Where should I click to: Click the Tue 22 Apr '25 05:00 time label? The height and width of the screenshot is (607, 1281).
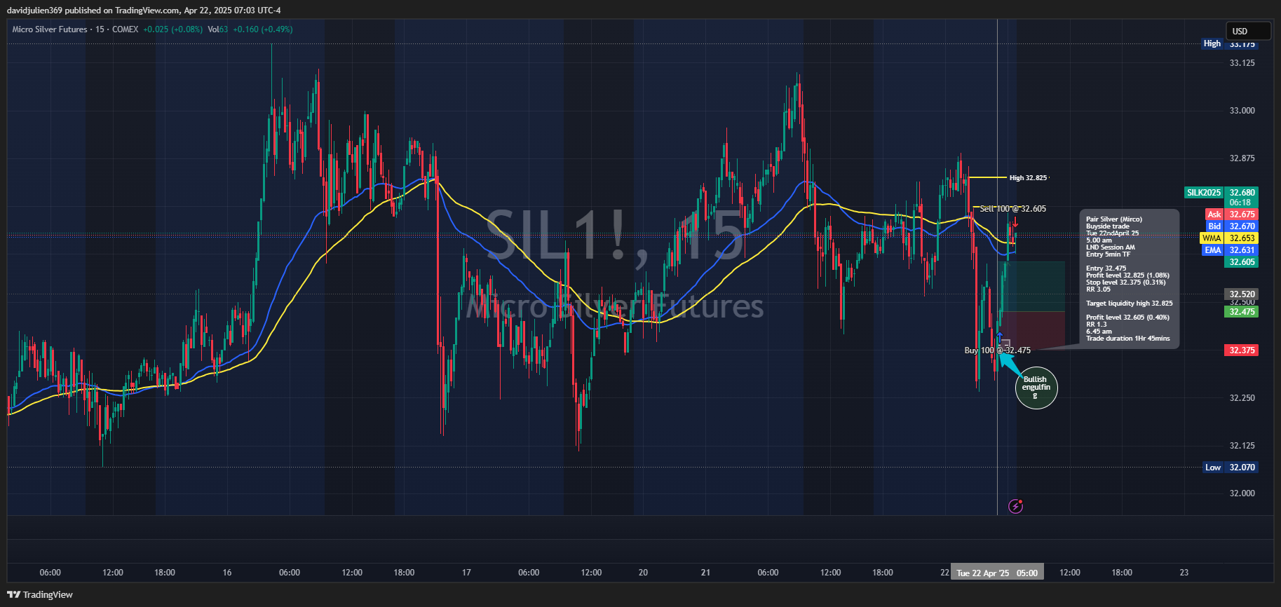click(x=997, y=573)
